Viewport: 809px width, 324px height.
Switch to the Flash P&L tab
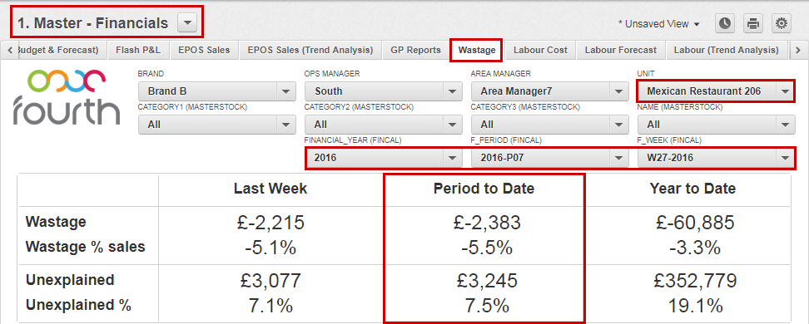tap(138, 50)
